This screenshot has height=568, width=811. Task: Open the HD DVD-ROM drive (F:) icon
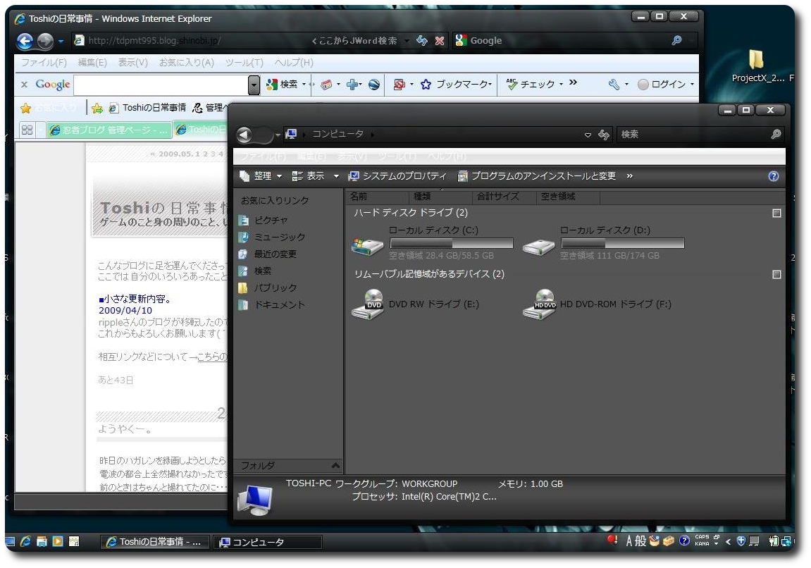(x=539, y=304)
